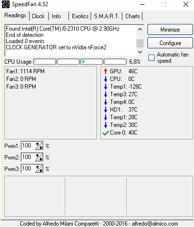The image size is (194, 227).
Task: Open the Configure dialog
Action: [x=170, y=43]
